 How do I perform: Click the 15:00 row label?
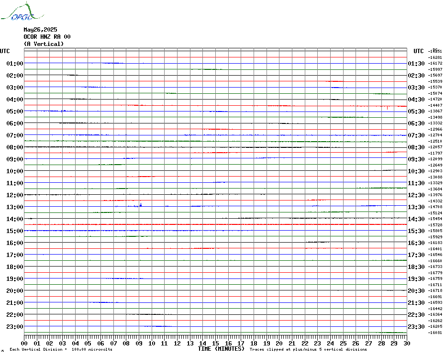coord(15,231)
